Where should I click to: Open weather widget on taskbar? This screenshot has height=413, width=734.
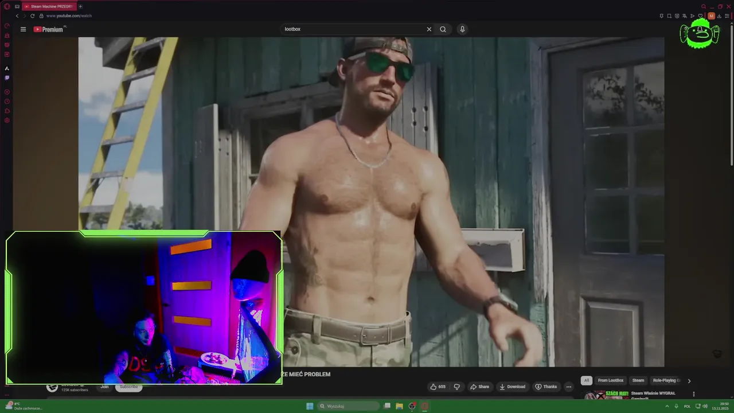tap(23, 406)
